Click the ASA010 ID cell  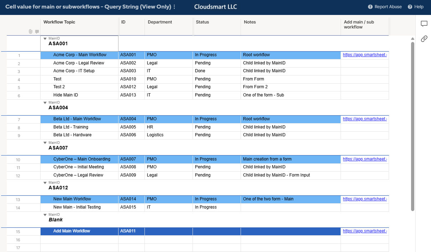pos(132,79)
